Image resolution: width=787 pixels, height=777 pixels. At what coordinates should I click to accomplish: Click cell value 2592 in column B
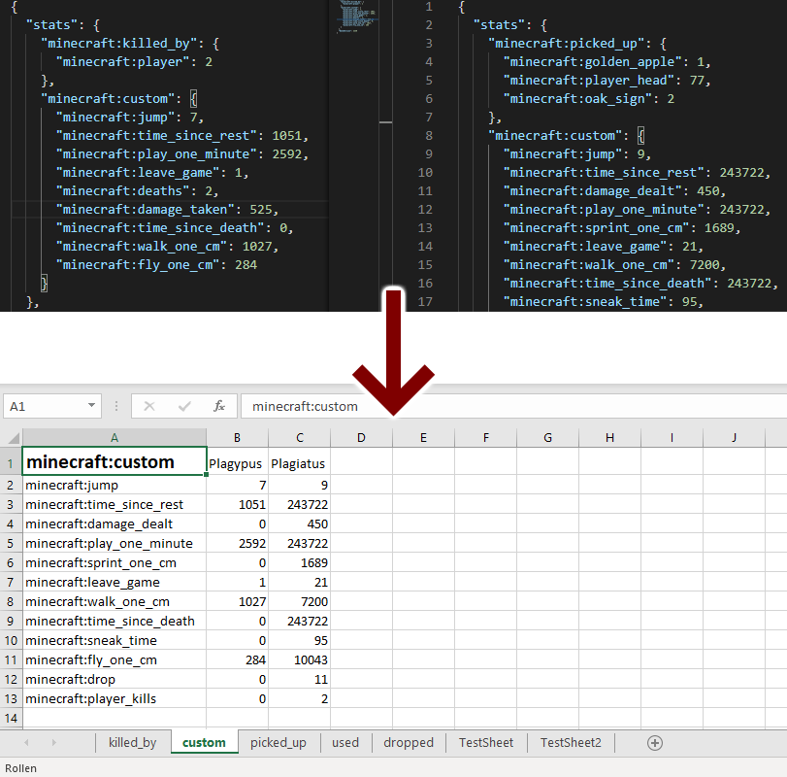pos(237,544)
